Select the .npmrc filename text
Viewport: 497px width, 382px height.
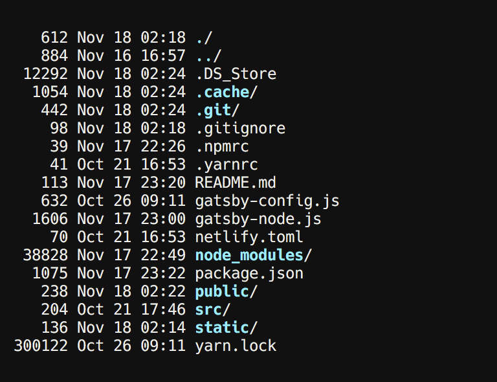click(x=222, y=147)
